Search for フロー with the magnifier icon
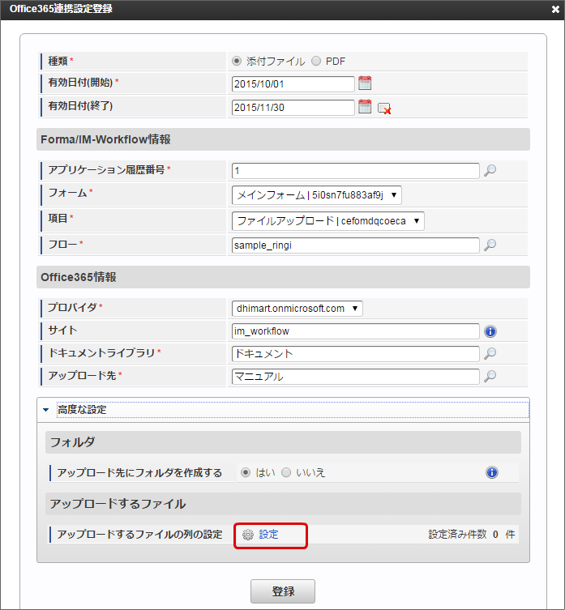 tap(490, 245)
